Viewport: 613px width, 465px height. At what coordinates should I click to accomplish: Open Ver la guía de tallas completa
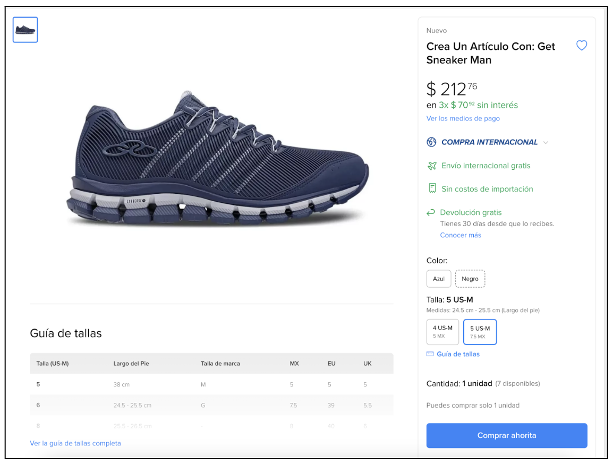pyautogui.click(x=75, y=444)
